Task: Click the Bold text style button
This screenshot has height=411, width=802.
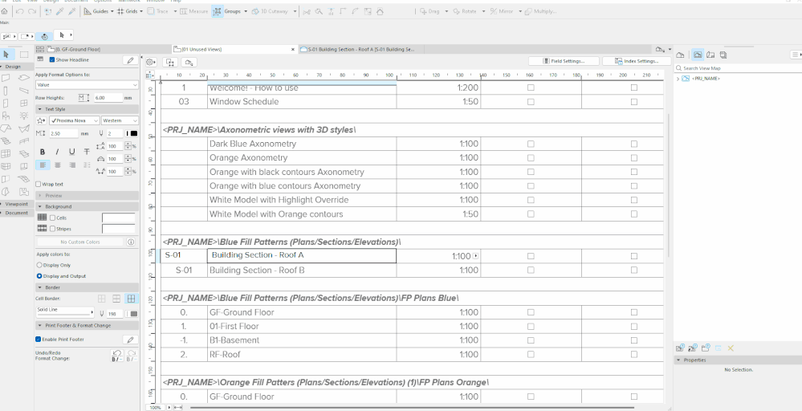Action: (x=43, y=152)
